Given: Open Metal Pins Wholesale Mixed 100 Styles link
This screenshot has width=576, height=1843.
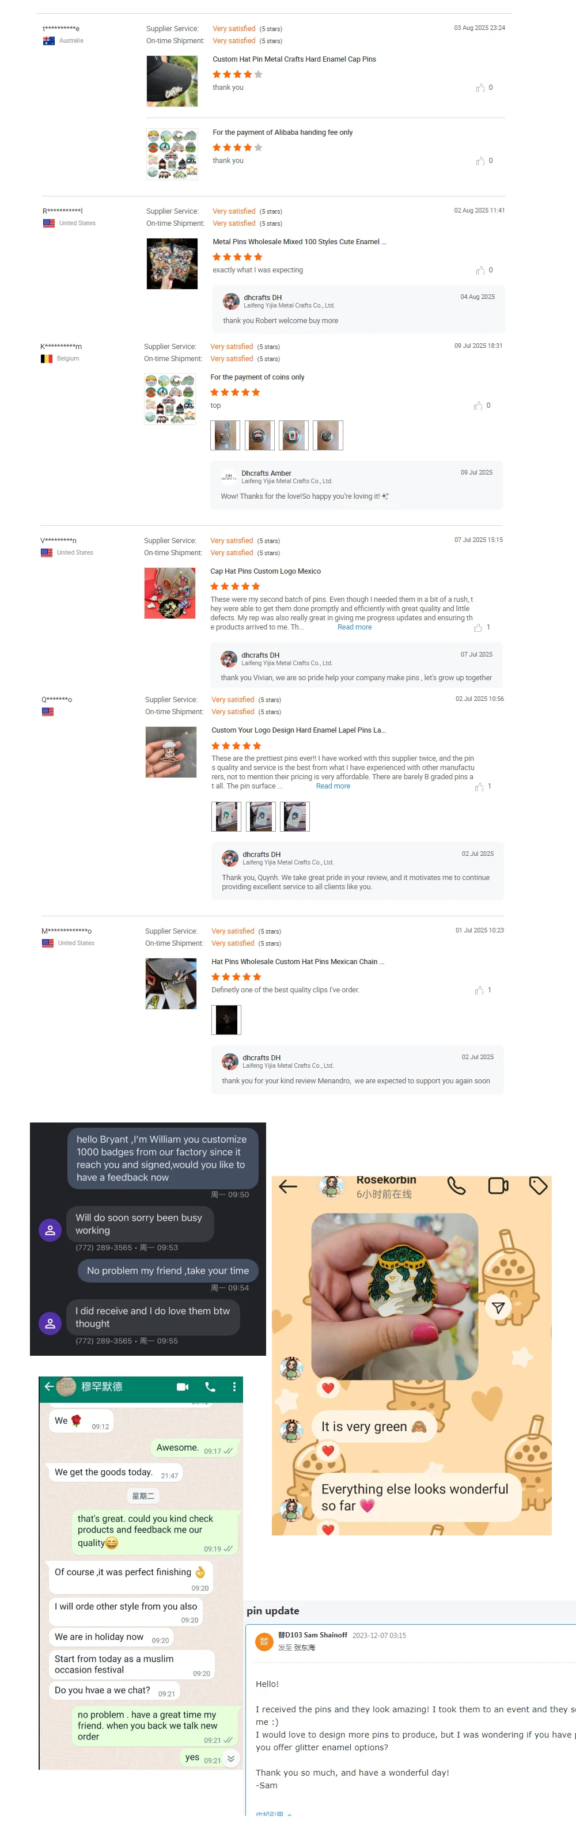Looking at the screenshot, I should click(x=299, y=242).
